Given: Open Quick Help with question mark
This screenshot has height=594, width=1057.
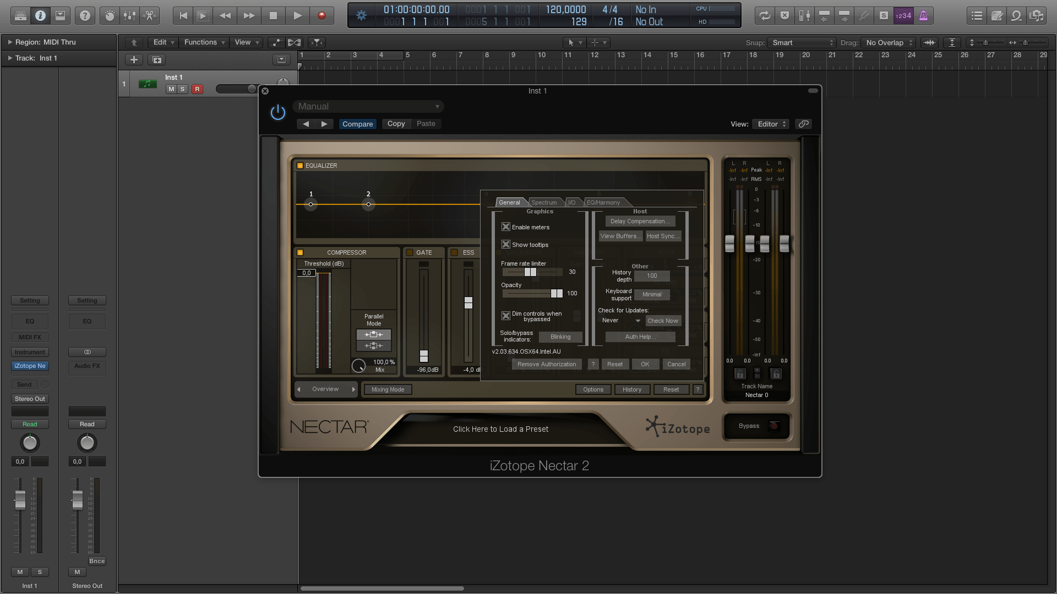Looking at the screenshot, I should point(85,16).
